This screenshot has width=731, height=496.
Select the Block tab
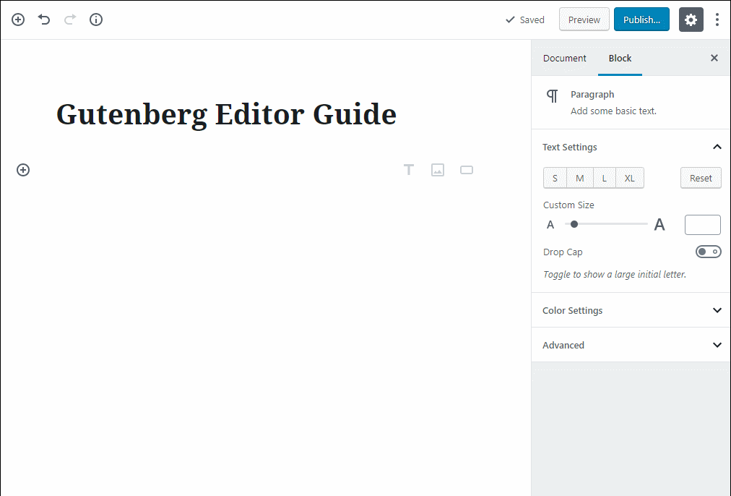point(620,59)
